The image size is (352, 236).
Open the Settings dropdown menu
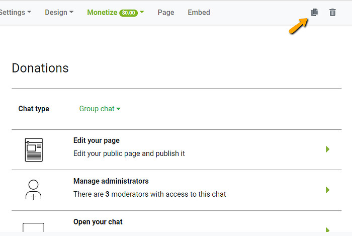(15, 12)
